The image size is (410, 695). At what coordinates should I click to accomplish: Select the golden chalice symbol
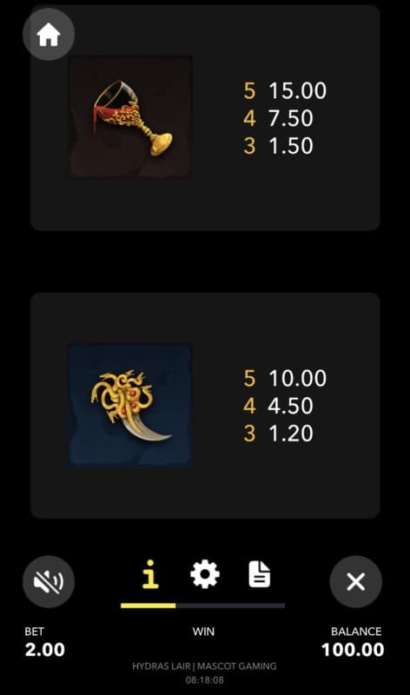click(130, 117)
